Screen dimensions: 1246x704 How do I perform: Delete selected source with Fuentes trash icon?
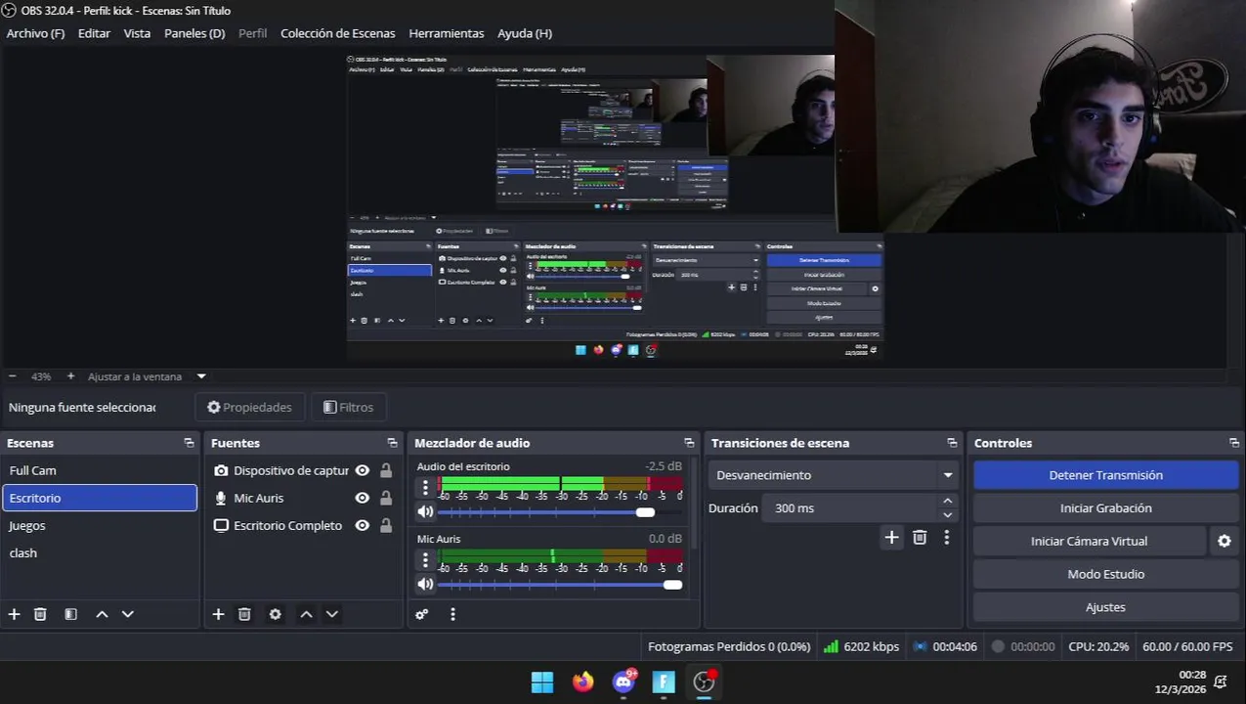coord(244,614)
